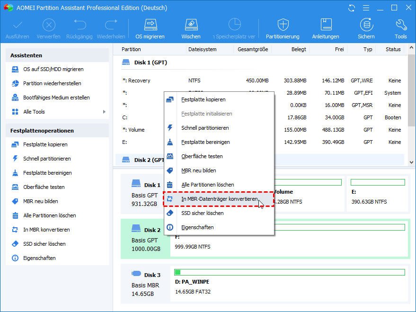Screen dimensions: 416x312
Task: Click the partition list scroll up arrow
Action: (411, 48)
